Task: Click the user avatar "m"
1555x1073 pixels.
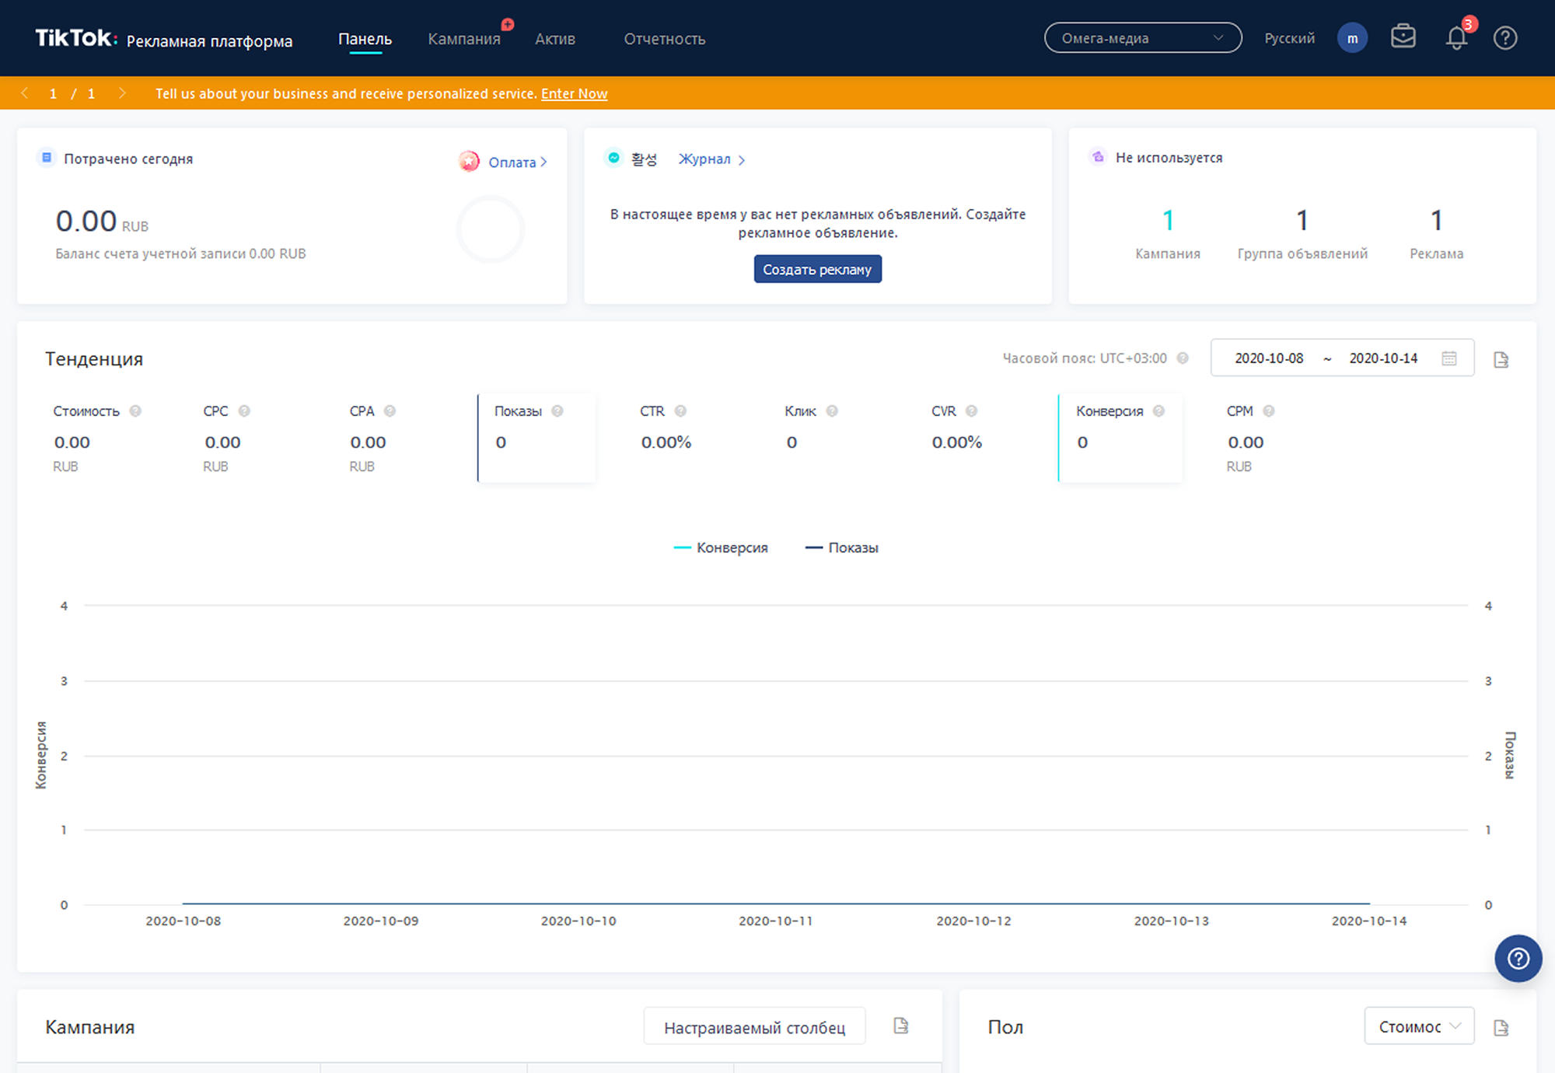Action: click(1352, 38)
